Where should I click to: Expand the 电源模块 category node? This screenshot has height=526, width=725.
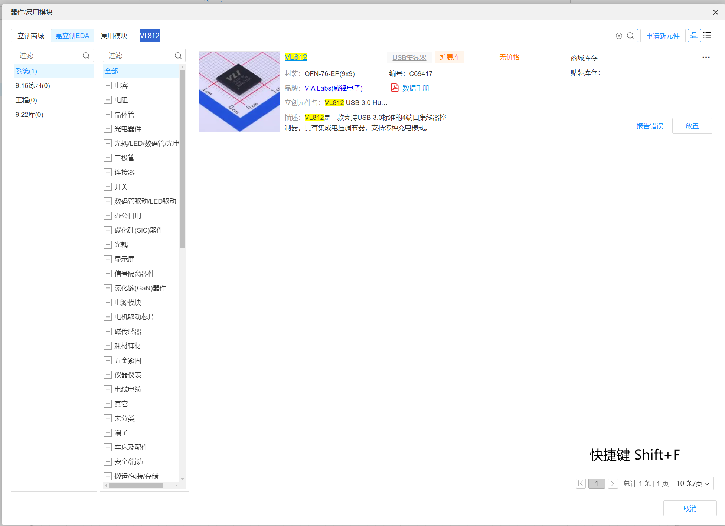tap(108, 302)
